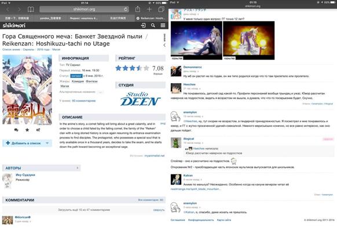Expand the Авторы section arrow

pyautogui.click(x=78, y=168)
